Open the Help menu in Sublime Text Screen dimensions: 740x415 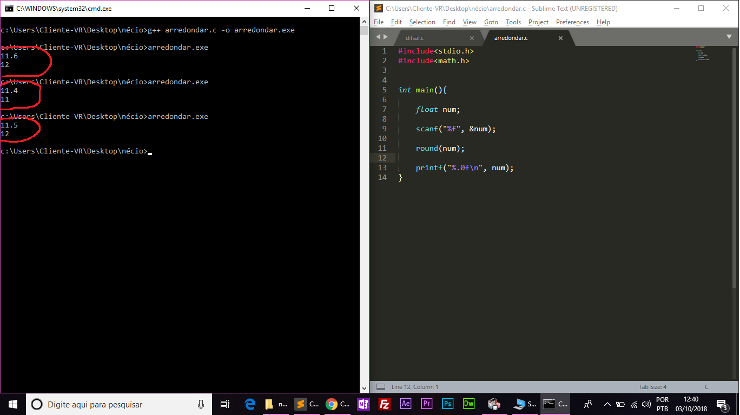click(x=603, y=22)
